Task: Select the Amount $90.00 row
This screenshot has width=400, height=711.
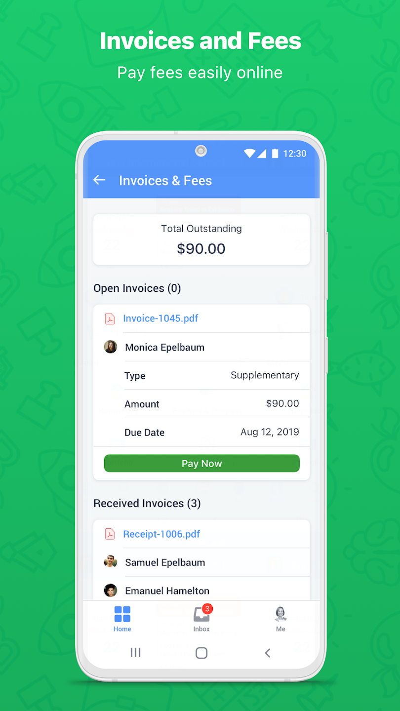Action: point(212,404)
